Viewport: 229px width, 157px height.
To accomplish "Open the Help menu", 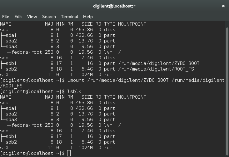I will 88,17.
